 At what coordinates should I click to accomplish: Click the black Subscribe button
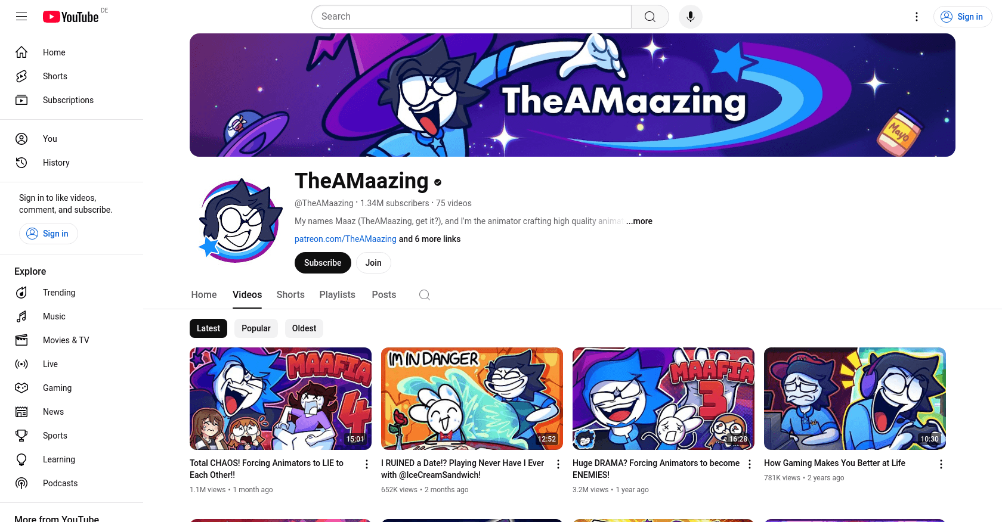point(323,263)
